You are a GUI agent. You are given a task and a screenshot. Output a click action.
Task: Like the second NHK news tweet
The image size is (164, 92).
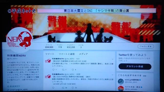73,88
